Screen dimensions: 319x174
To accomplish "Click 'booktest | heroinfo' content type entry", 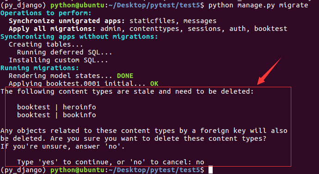I will (56, 107).
